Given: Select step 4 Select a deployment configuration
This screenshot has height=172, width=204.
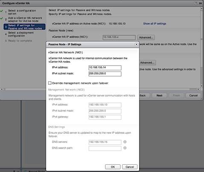Looking at the screenshot, I should pos(21,34).
